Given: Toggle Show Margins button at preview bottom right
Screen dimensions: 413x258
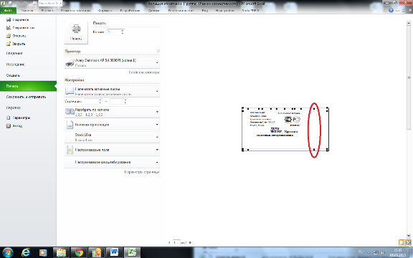Looking at the screenshot, I should tap(402, 242).
